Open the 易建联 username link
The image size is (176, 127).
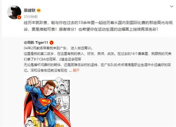[30, 11]
